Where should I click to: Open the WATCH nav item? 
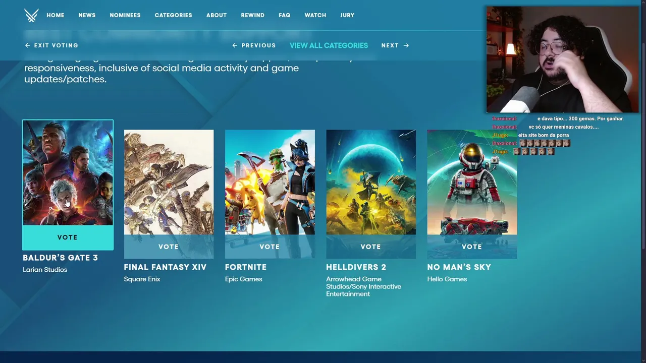(x=315, y=15)
